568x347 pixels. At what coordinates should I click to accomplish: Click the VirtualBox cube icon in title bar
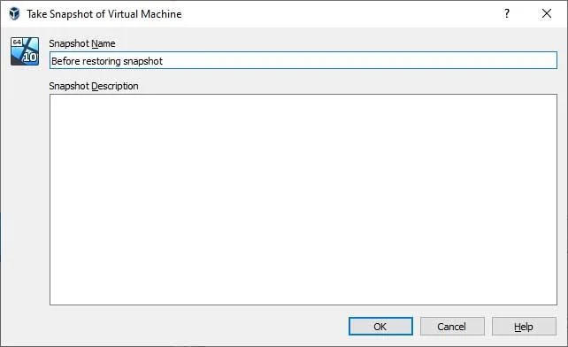coord(14,14)
